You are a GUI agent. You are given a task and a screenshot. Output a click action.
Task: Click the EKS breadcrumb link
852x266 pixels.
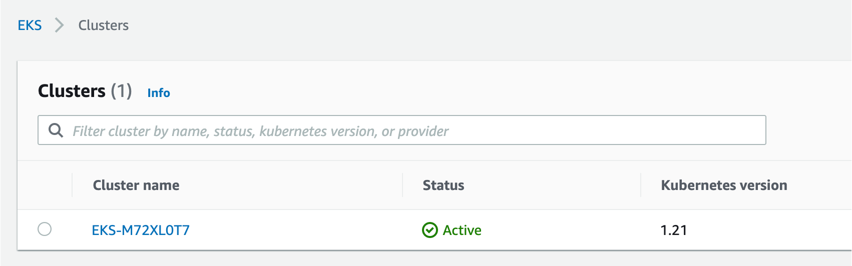(x=30, y=25)
